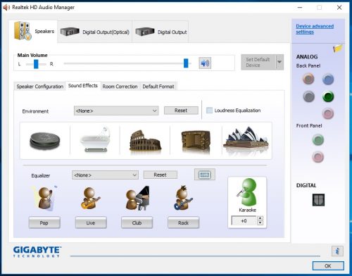Choose the bathtub environment preset

95,140
